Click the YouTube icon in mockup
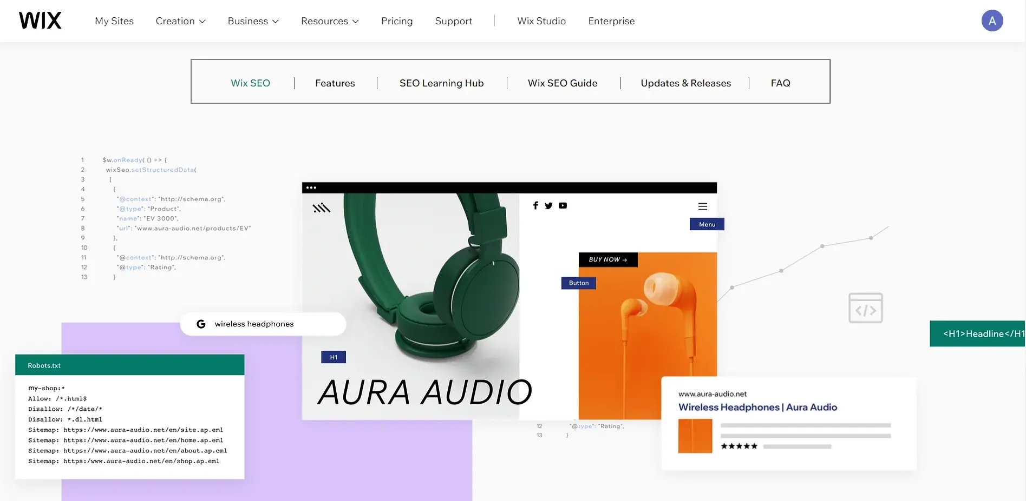Image resolution: width=1026 pixels, height=501 pixels. point(563,205)
